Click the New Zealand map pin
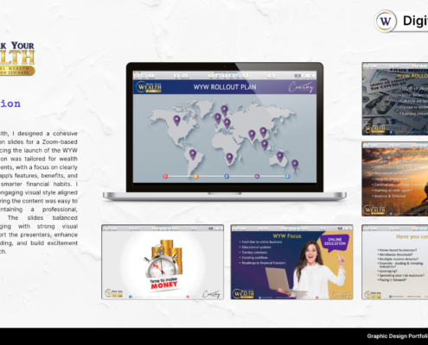 (295, 165)
